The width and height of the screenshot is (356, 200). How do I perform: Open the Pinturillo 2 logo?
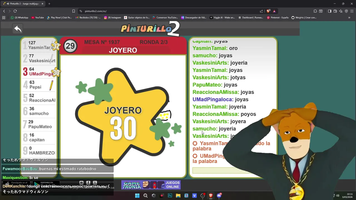tap(150, 29)
